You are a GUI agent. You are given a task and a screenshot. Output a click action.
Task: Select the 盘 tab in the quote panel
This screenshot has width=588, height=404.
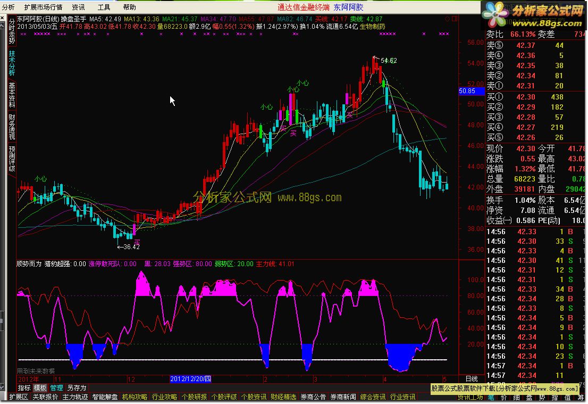pyautogui.click(x=529, y=397)
